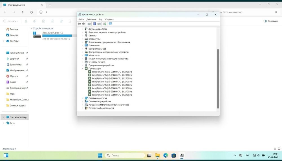282x161 pixels.
Task: Expand the Компьютер category arrow
Action: [x=83, y=45]
